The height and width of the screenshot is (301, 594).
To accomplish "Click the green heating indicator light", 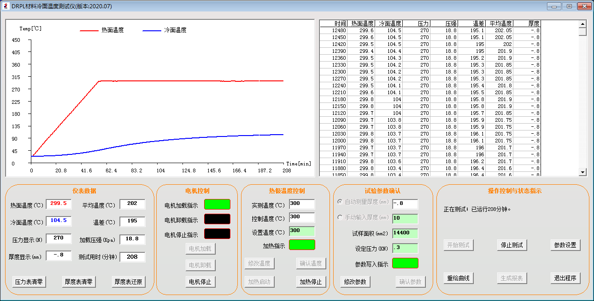I will point(302,245).
